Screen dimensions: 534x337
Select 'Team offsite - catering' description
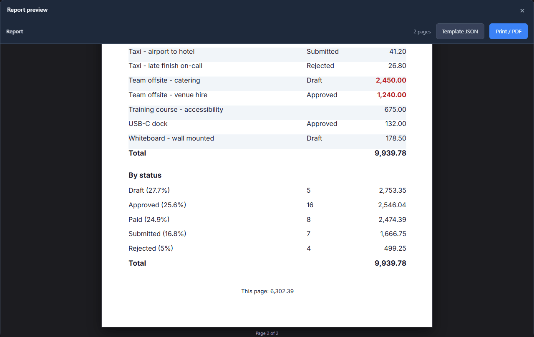tap(164, 80)
